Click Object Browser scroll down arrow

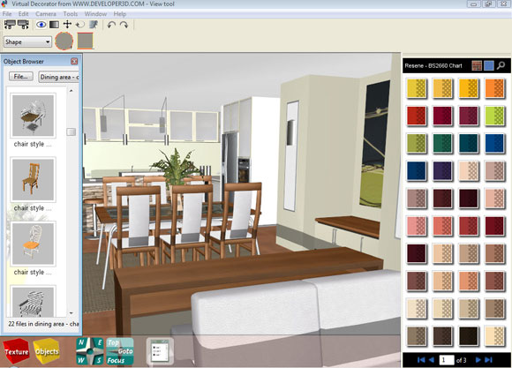pos(72,312)
